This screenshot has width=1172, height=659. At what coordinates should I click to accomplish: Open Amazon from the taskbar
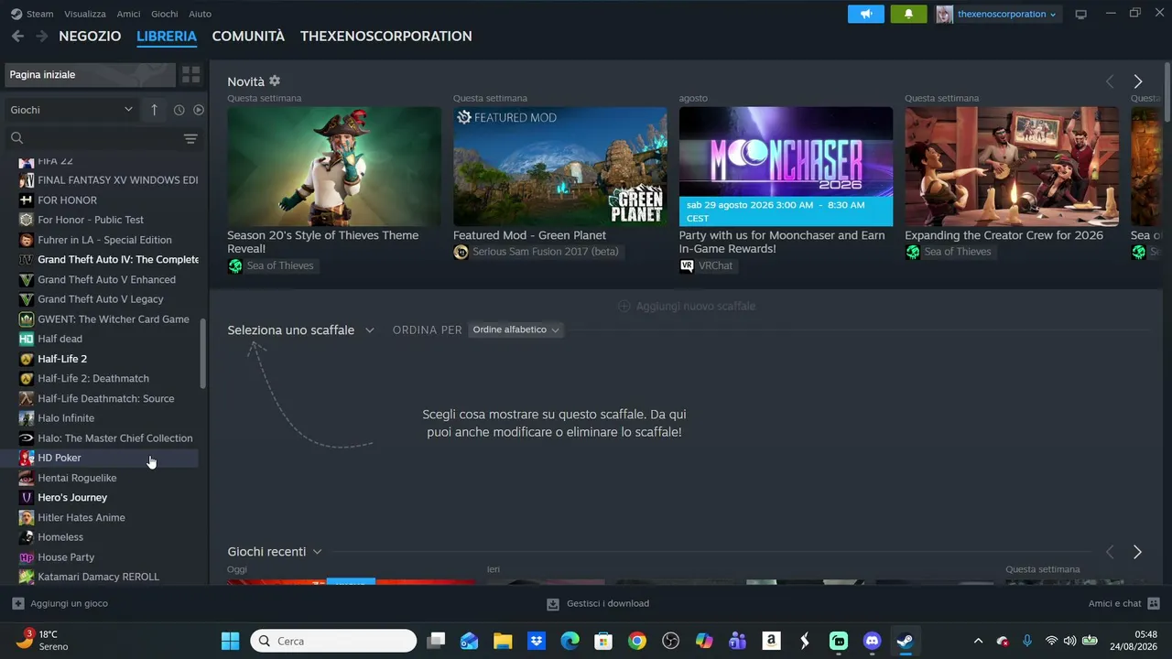pyautogui.click(x=771, y=641)
